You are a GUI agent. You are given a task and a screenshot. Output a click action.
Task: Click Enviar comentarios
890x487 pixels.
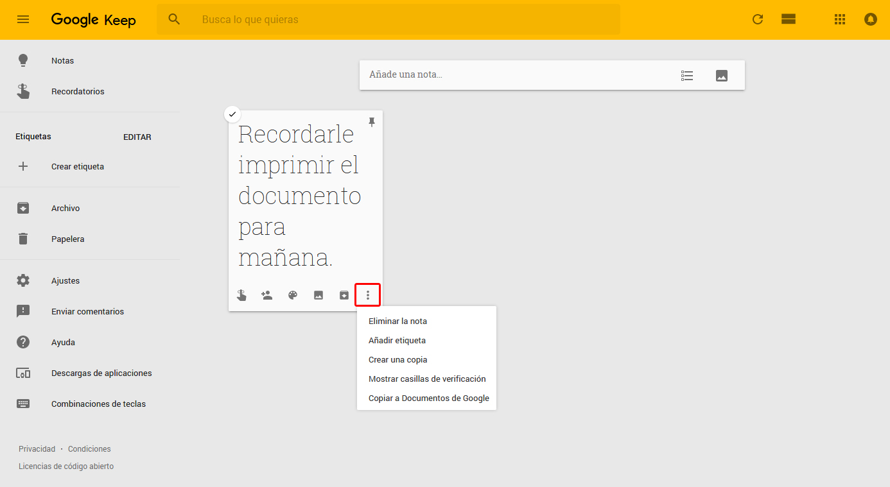coord(87,311)
